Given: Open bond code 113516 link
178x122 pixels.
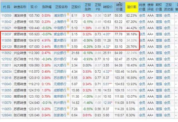Looking at the screenshot, I should (6, 78).
